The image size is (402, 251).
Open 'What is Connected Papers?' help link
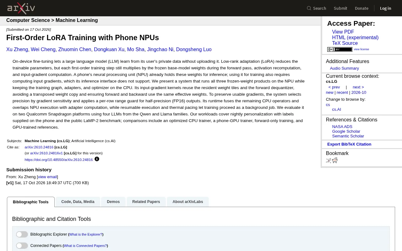click(x=85, y=246)
